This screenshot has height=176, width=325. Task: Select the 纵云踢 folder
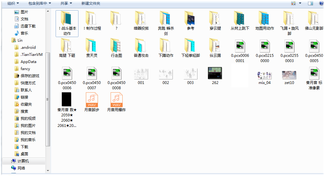point(215,48)
